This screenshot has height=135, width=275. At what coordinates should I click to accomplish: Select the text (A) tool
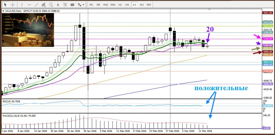(x=58, y=5)
